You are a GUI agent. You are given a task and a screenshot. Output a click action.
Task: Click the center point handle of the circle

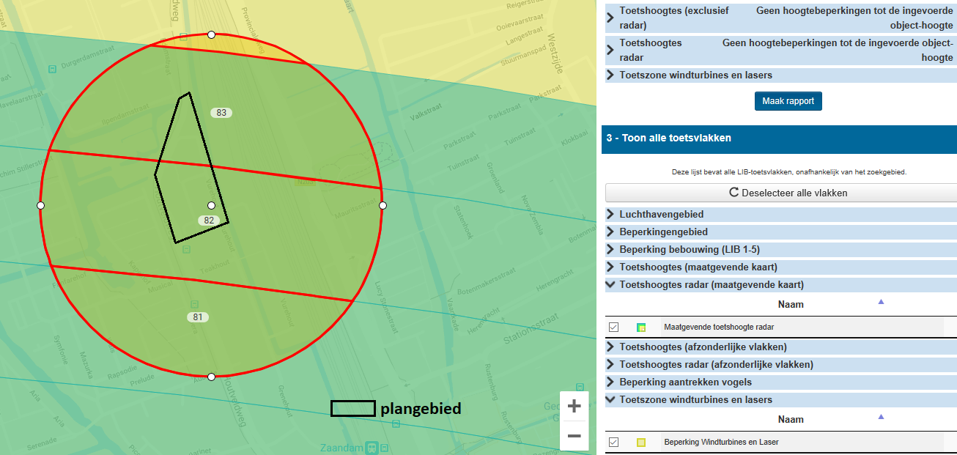click(211, 206)
